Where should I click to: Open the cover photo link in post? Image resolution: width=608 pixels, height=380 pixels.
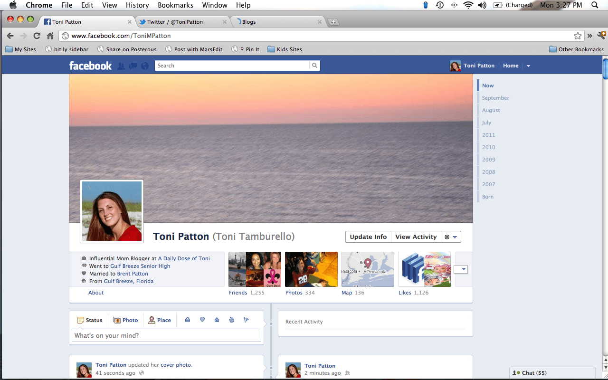coord(176,365)
